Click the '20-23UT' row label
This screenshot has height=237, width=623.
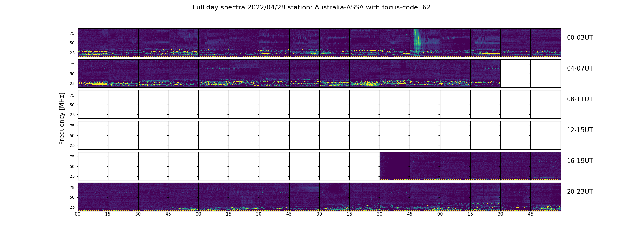[x=580, y=192]
